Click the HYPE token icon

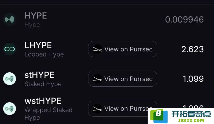click(10, 19)
